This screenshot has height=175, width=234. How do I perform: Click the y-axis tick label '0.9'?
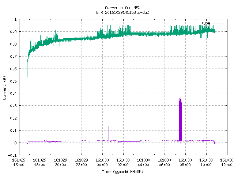(13, 32)
